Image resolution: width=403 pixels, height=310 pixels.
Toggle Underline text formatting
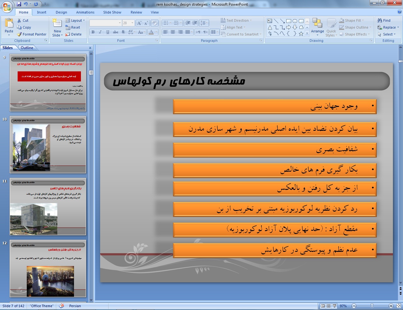pos(108,32)
